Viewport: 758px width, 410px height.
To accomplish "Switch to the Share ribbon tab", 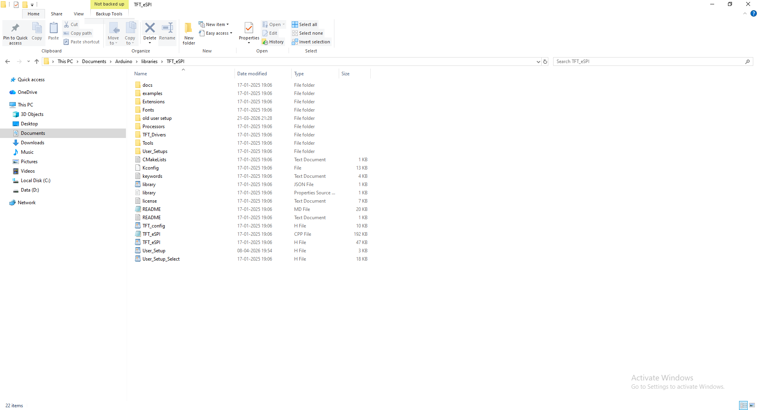I will pos(56,14).
